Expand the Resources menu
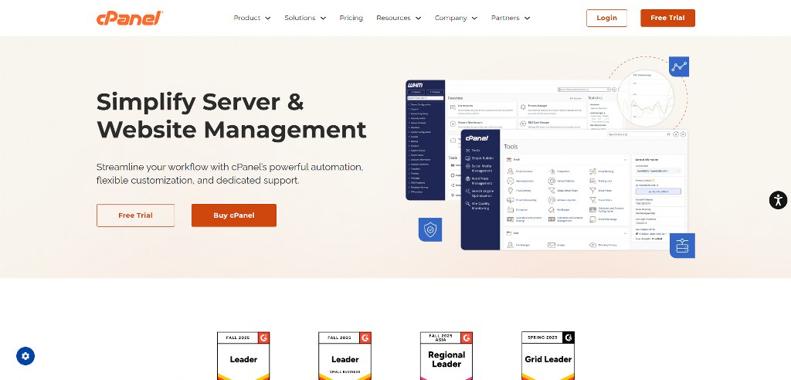 tap(399, 18)
